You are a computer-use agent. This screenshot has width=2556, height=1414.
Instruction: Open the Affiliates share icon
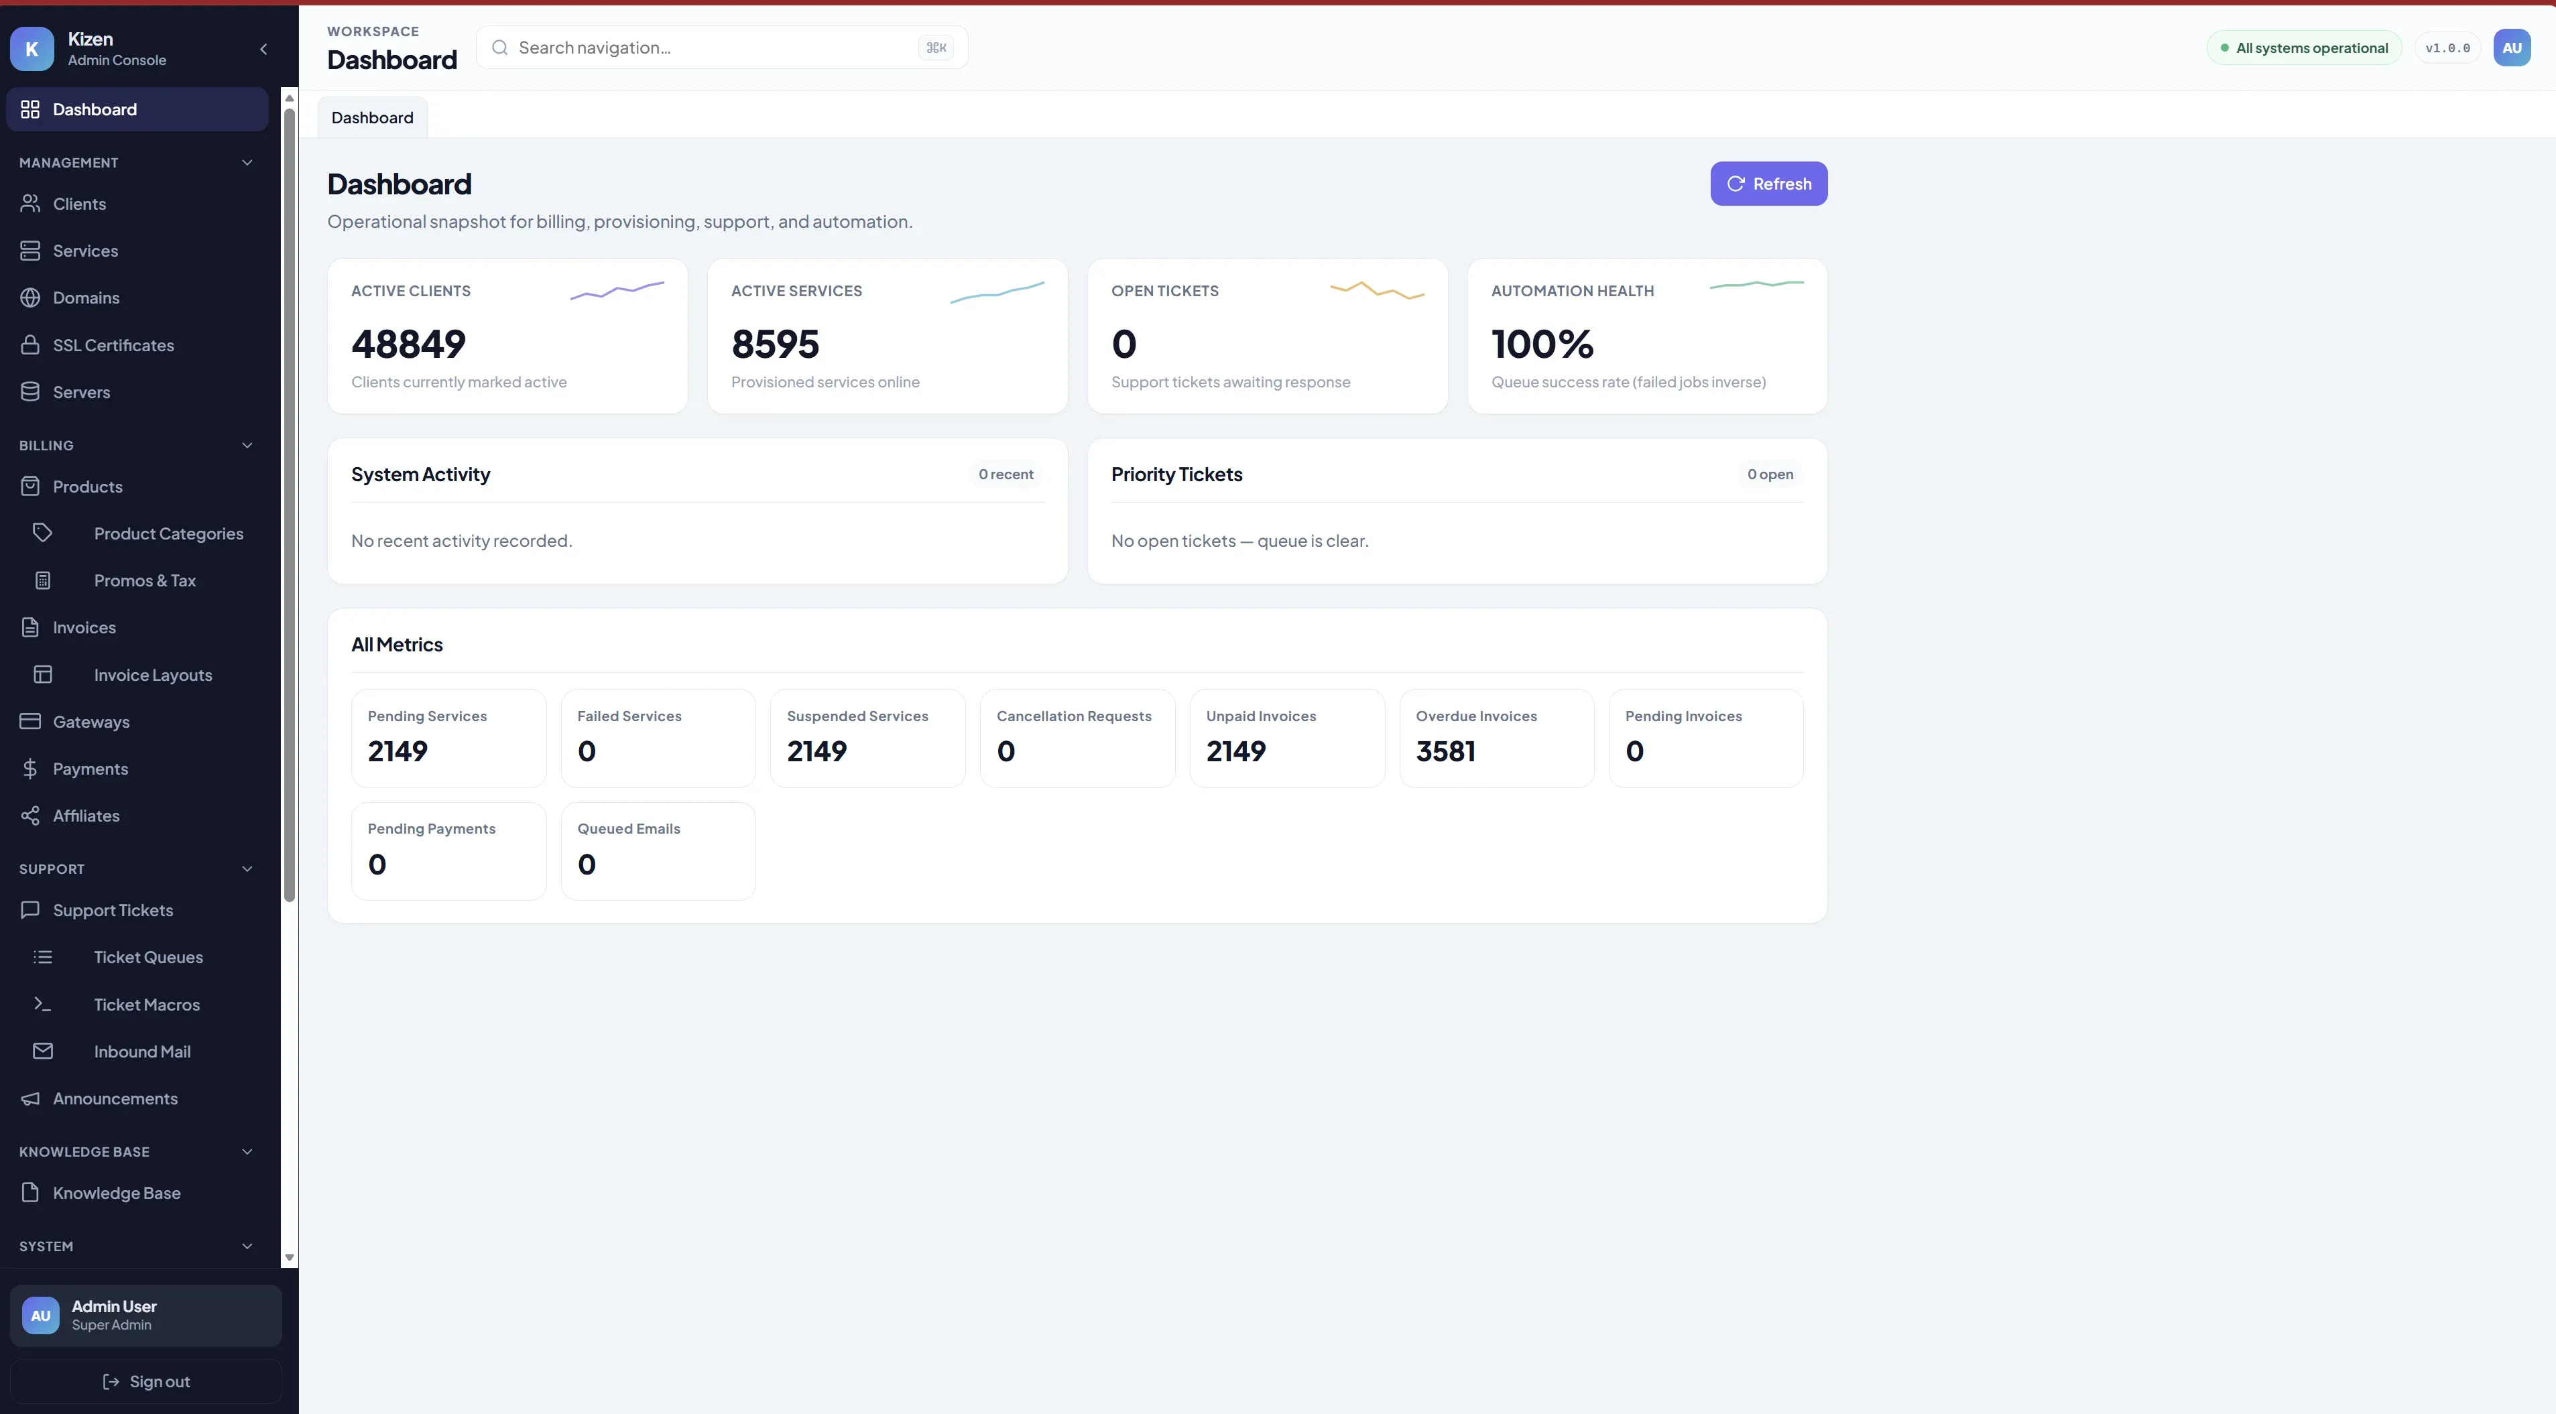29,816
